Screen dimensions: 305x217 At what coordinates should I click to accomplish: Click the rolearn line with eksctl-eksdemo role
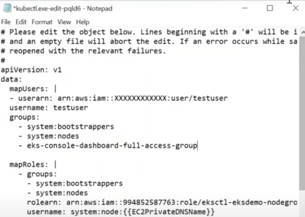click(x=162, y=202)
